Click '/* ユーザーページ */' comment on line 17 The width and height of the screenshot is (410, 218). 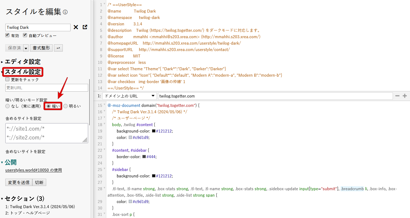click(x=131, y=118)
